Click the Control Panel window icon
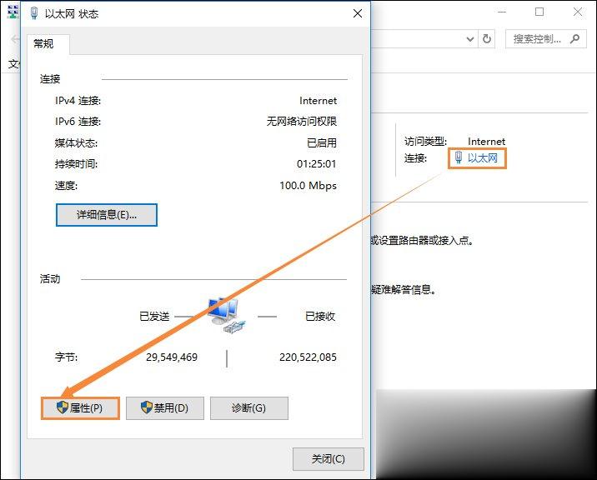597x480 pixels. coord(13,12)
